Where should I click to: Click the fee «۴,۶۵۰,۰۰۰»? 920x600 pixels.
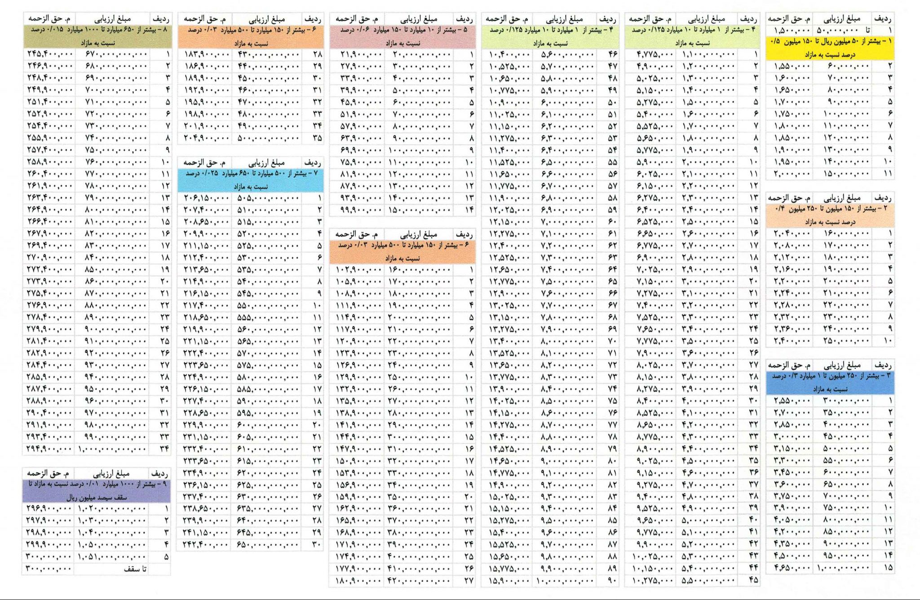coord(792,568)
